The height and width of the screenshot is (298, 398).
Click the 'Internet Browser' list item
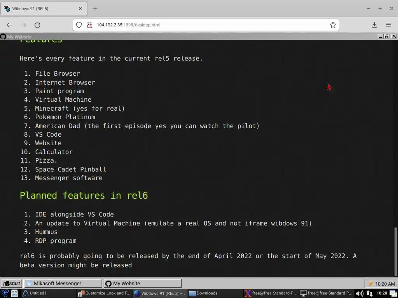[x=65, y=82]
